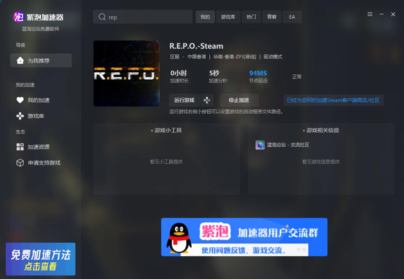Click the 正常 status text

pos(297,77)
